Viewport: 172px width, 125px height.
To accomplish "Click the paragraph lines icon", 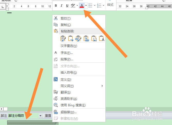I will click(56, 59).
